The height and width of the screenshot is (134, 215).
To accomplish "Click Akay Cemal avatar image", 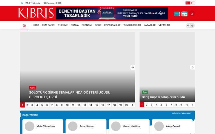I will (159, 126).
